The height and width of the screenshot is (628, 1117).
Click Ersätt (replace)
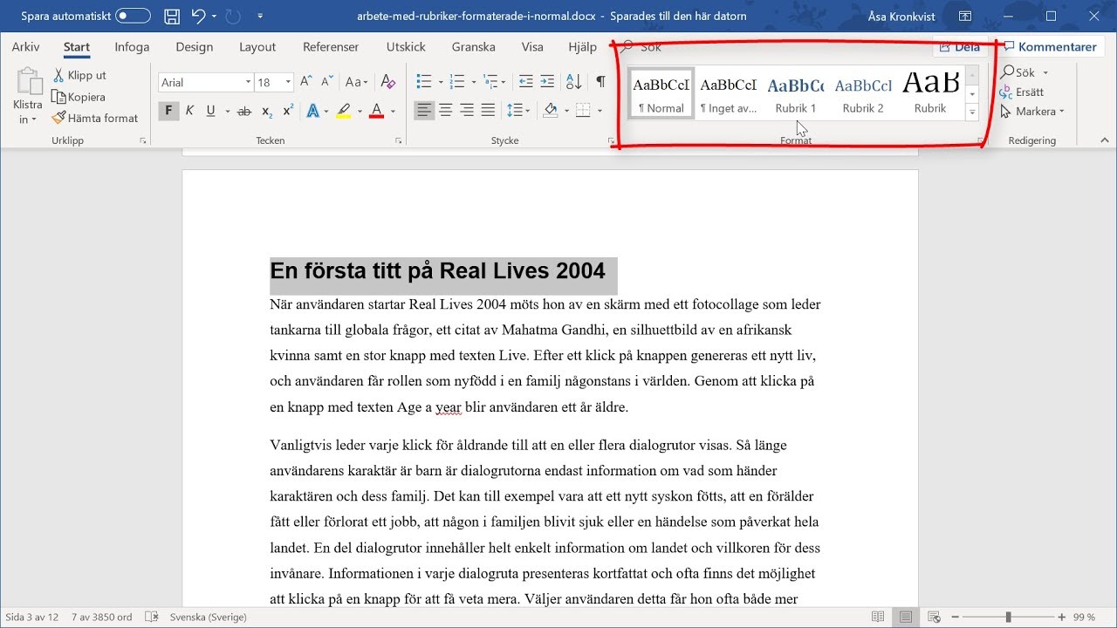[x=1022, y=92]
